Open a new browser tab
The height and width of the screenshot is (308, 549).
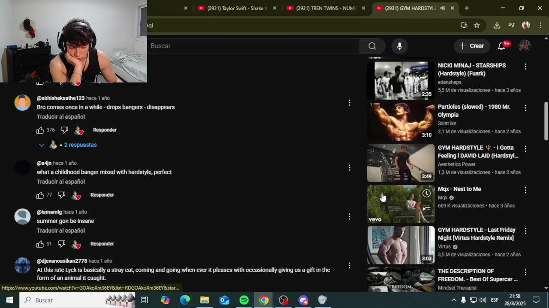click(467, 8)
